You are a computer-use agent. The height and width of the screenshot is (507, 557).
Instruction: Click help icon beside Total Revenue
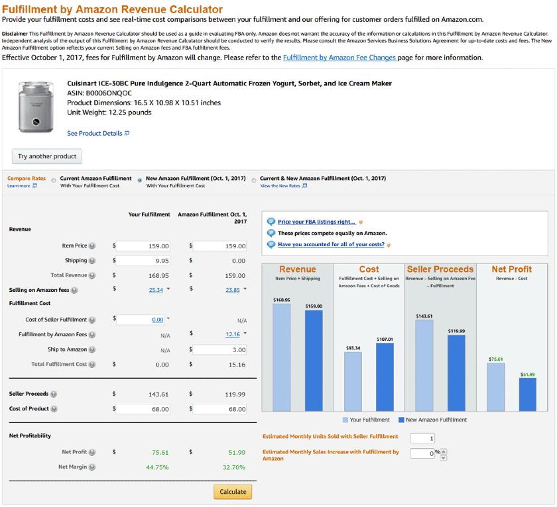click(x=92, y=275)
